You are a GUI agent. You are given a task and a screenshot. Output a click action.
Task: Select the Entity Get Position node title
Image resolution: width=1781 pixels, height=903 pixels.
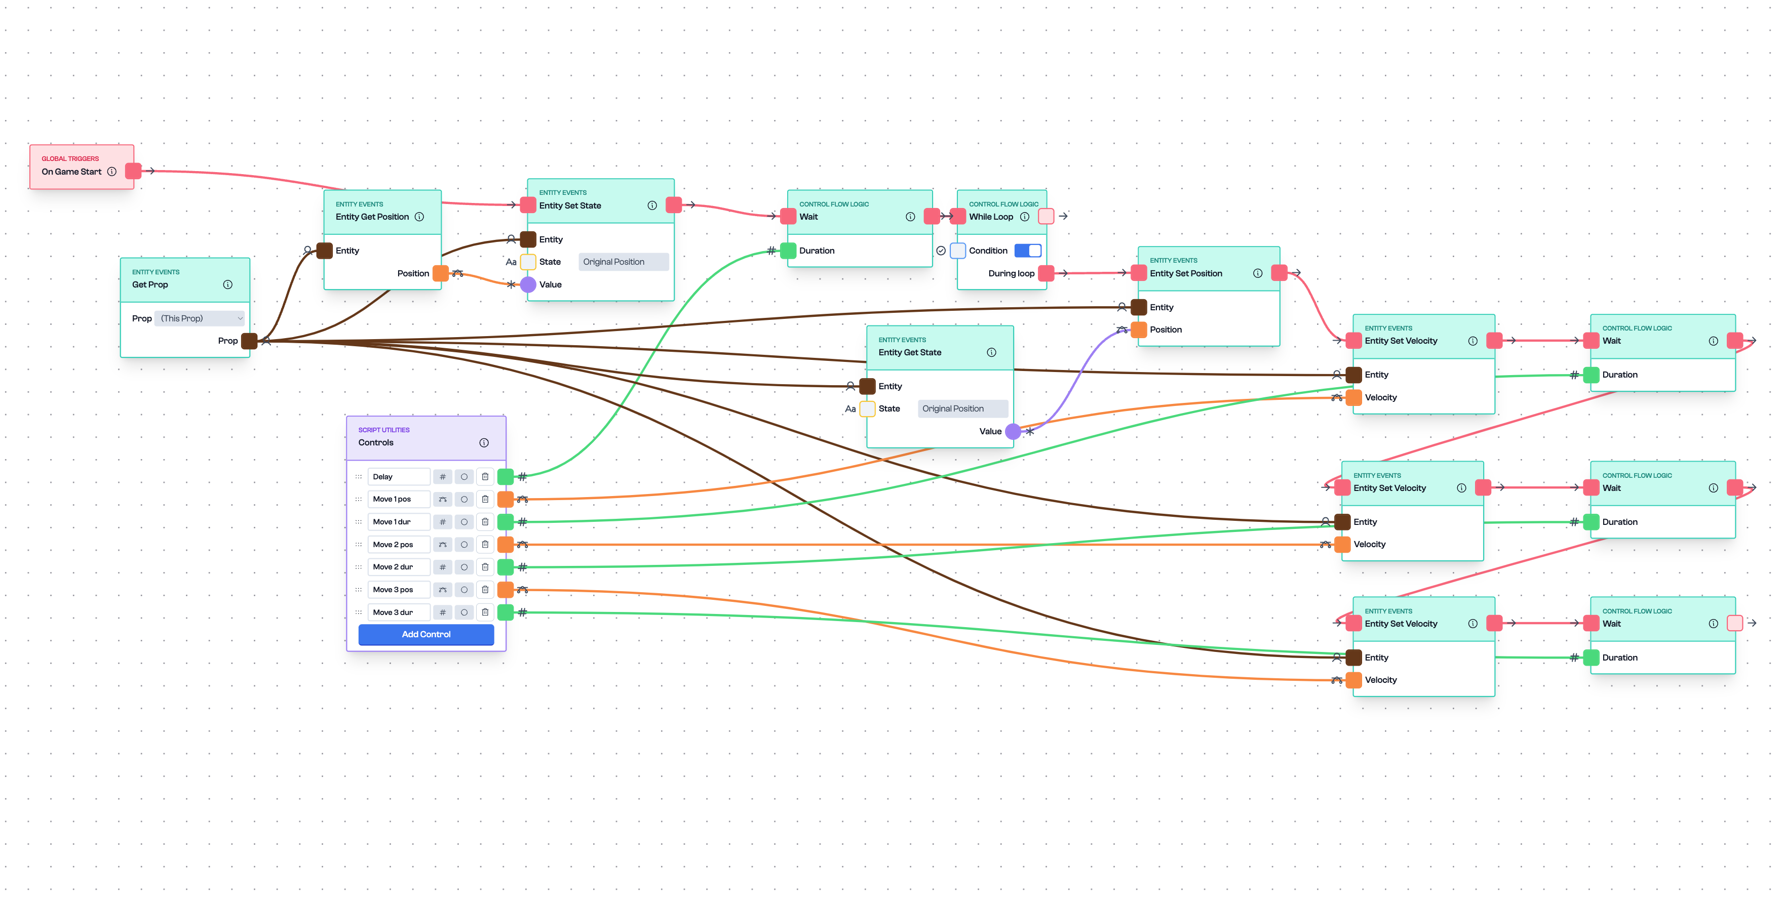tap(372, 217)
